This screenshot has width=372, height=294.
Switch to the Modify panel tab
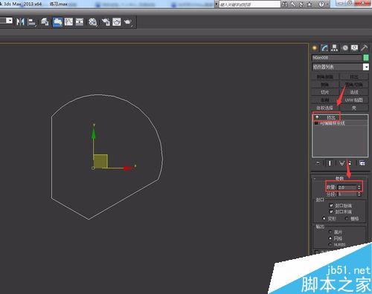point(324,48)
